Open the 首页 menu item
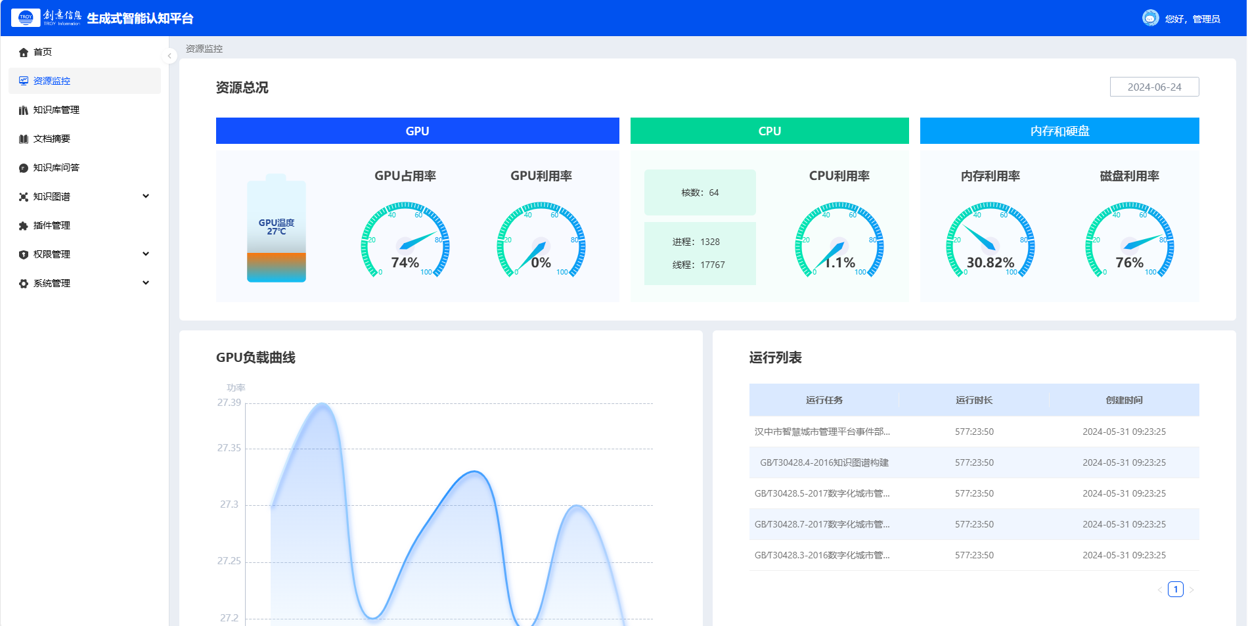The height and width of the screenshot is (626, 1248). click(85, 52)
